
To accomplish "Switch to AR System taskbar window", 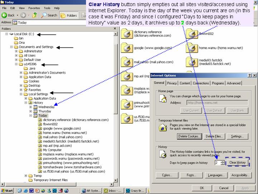I will click(x=91, y=191).
